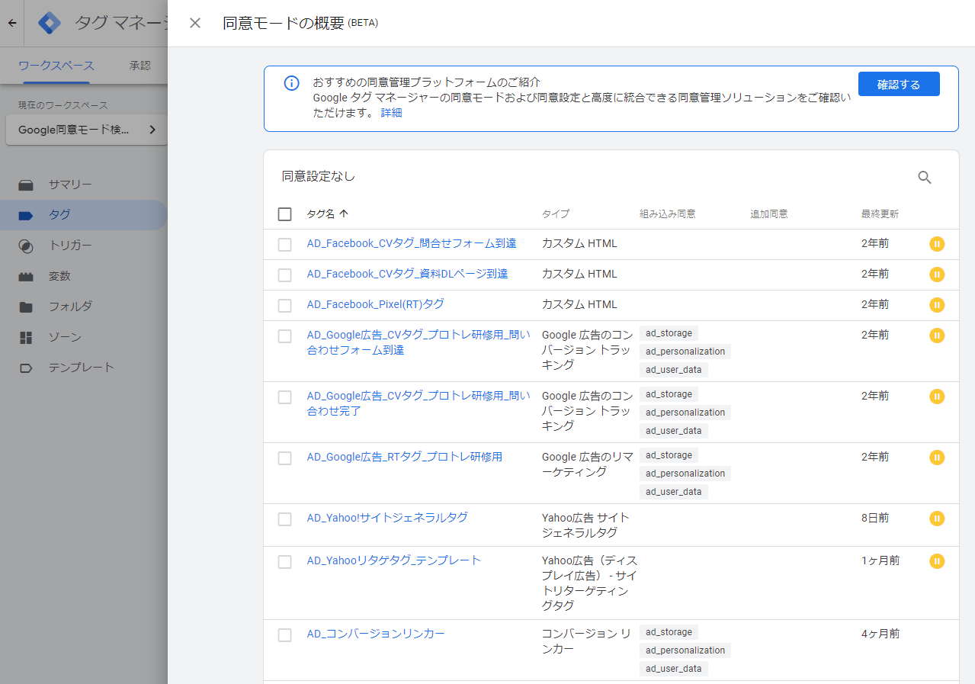Click the 追加同意 column header
The width and height of the screenshot is (975, 684).
click(769, 214)
